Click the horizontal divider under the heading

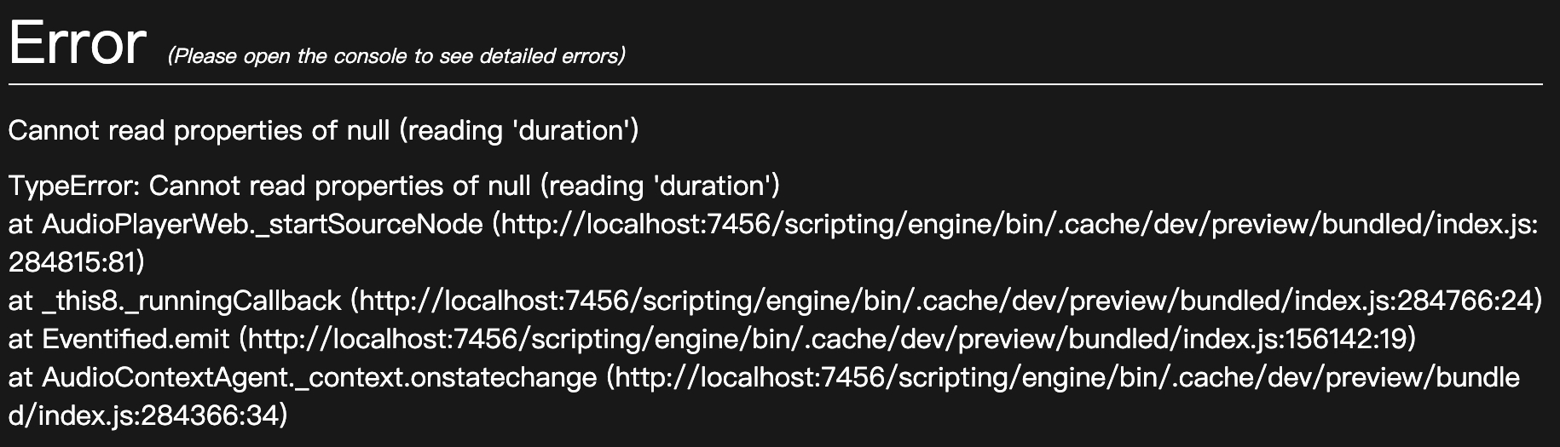pyautogui.click(x=775, y=84)
